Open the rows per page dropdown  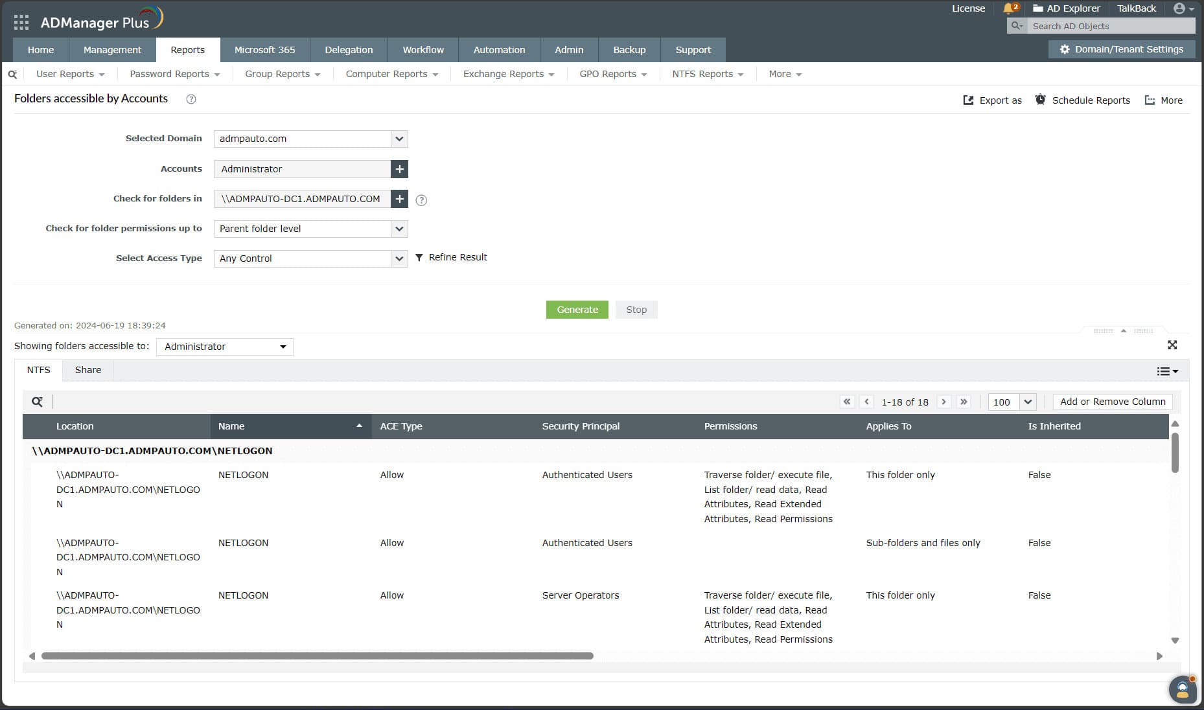1028,402
